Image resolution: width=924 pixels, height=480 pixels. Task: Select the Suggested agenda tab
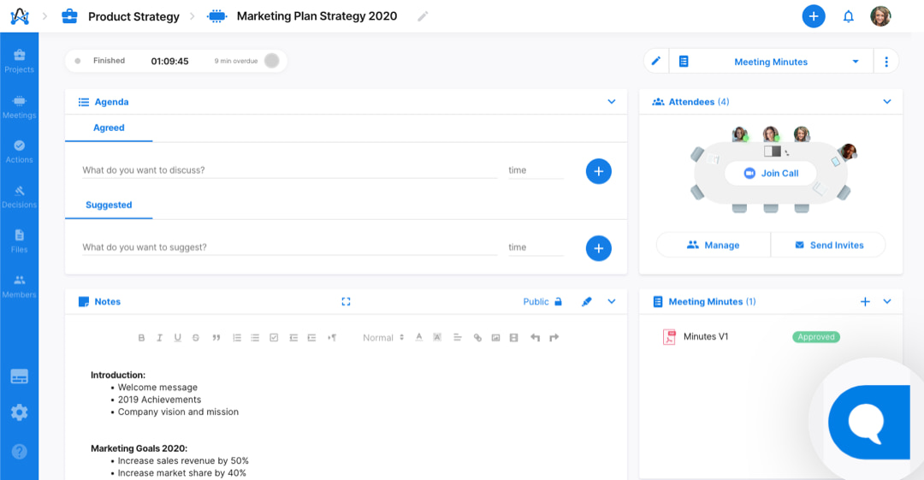109,205
